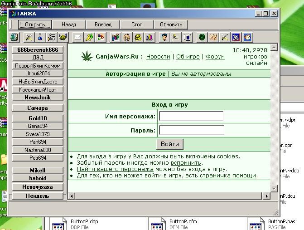Select the КосолапыйЧерт sidebar button
The image size is (304, 230).
click(x=38, y=90)
